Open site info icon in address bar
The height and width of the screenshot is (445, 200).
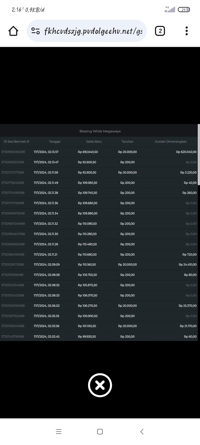pyautogui.click(x=36, y=31)
